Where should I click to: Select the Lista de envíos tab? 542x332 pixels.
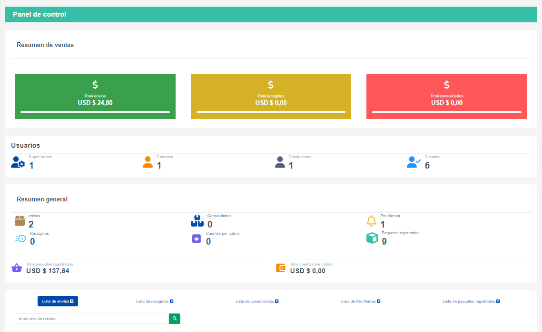[58, 301]
